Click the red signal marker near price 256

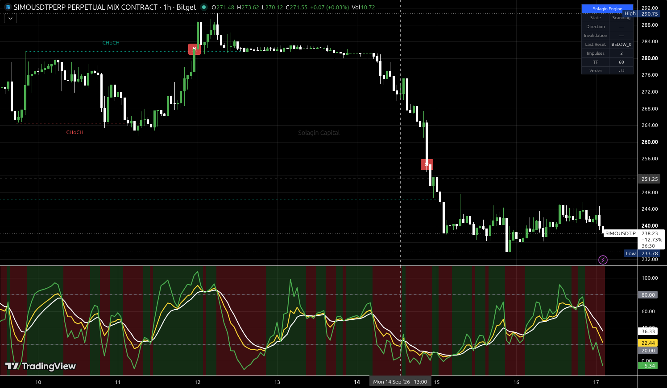pos(427,164)
